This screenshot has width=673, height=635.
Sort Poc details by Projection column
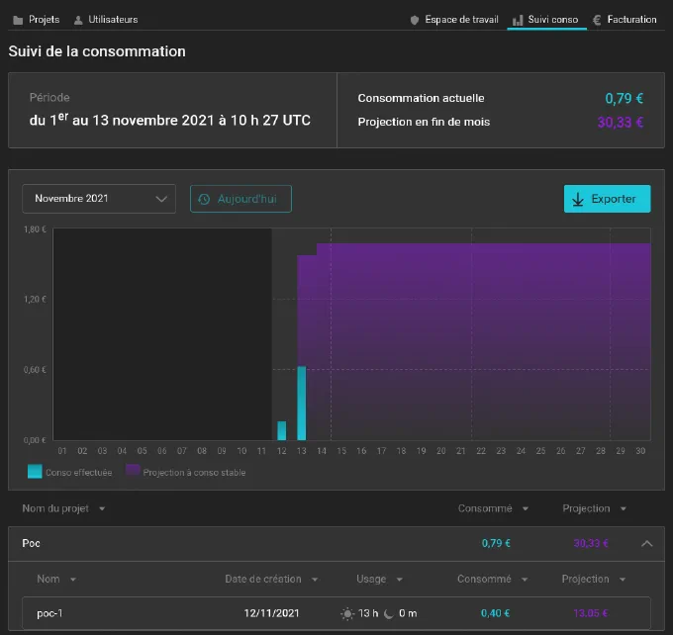tap(594, 579)
